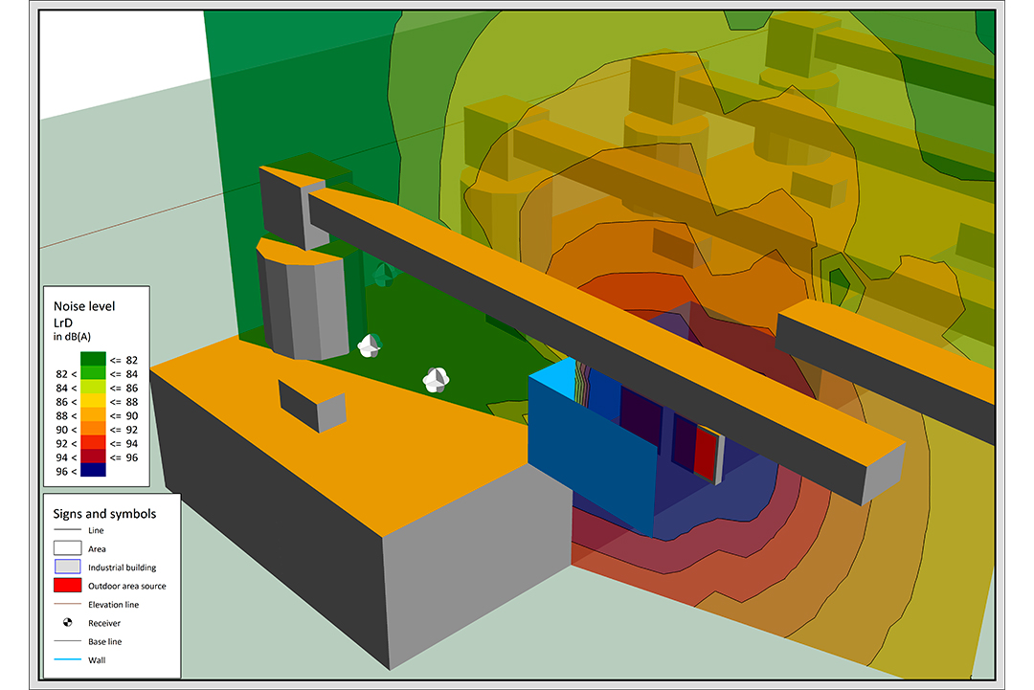Click the Receiver symbol in the legend
This screenshot has height=690, width=1034.
coord(67,623)
